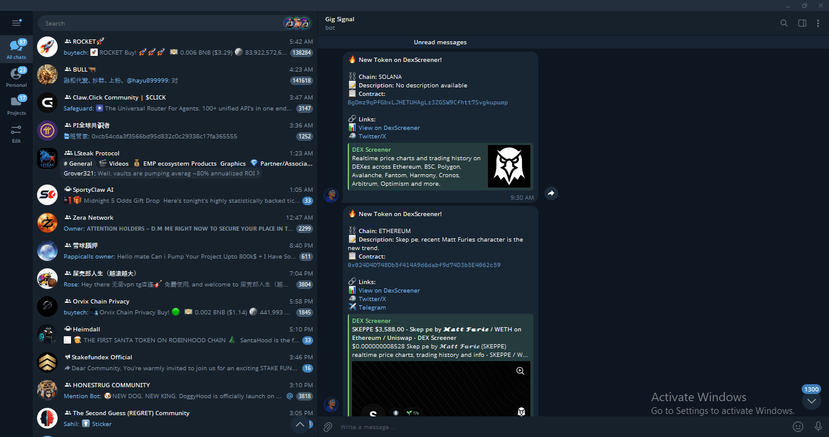The image size is (829, 437).
Task: Open the ROCKET chat
Action: tap(175, 47)
